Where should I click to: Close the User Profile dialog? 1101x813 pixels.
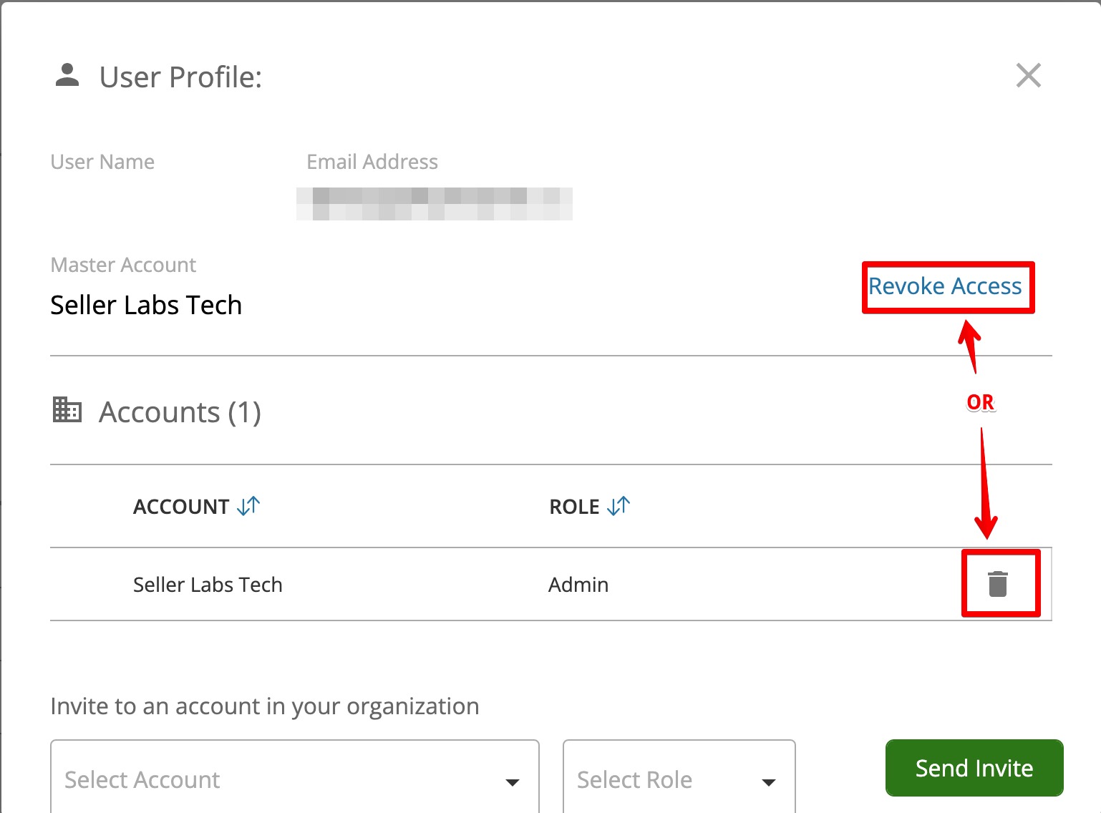1028,75
